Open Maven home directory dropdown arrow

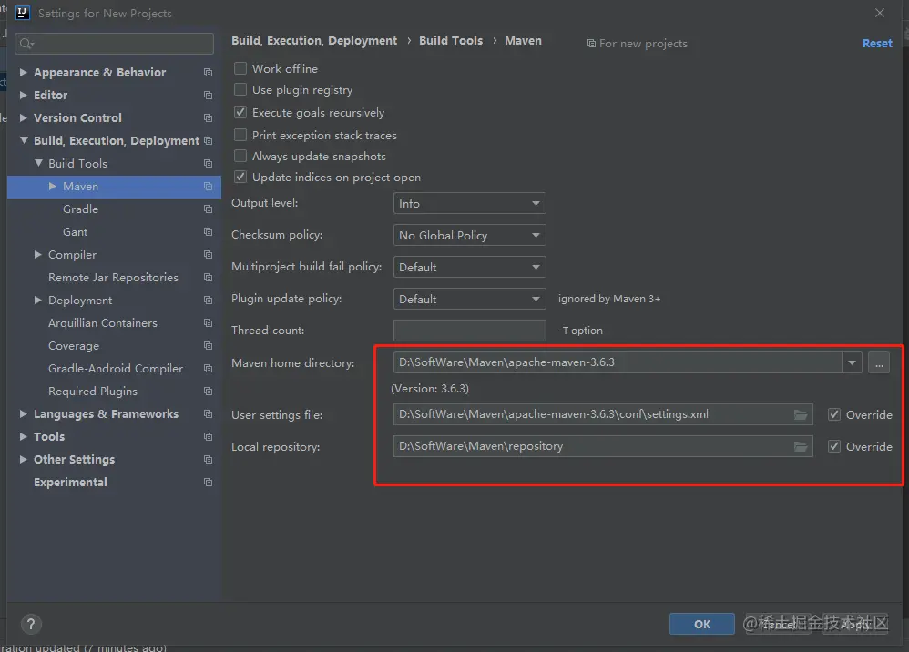coord(852,362)
